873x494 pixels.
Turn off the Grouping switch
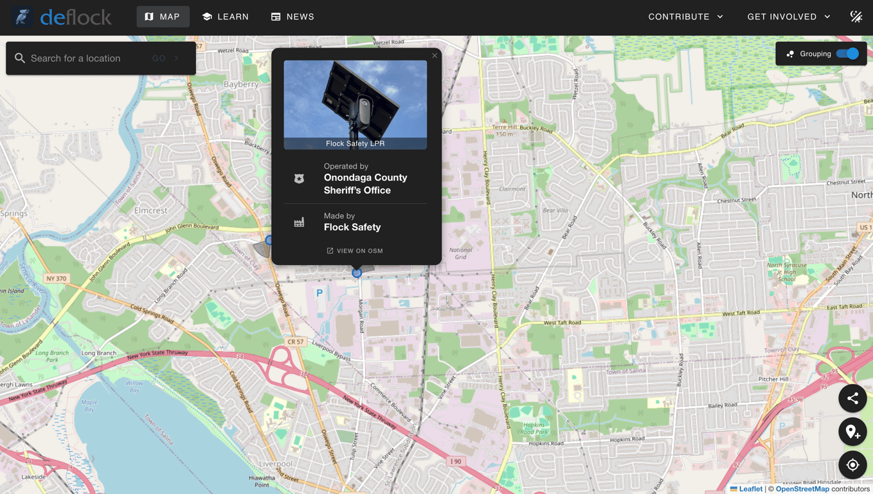click(x=847, y=53)
